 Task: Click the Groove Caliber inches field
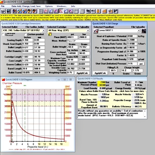pyautogui.click(x=27, y=65)
